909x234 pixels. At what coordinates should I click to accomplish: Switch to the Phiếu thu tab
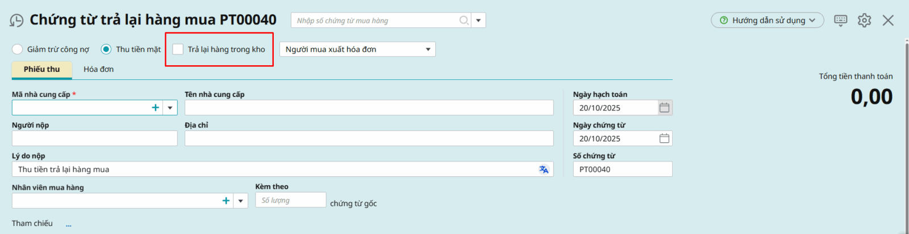coord(41,69)
